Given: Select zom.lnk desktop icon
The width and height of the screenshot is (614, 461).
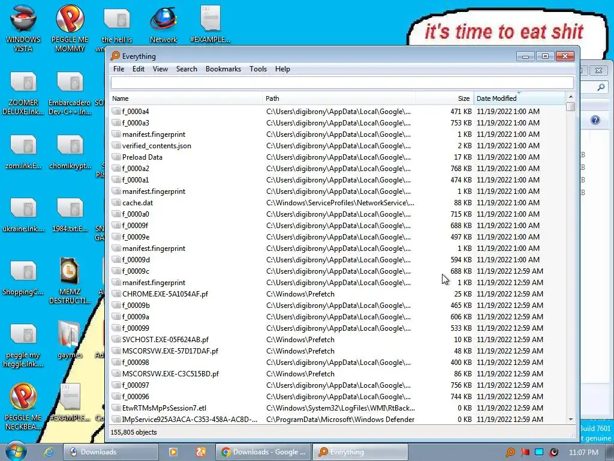Looking at the screenshot, I should (23, 152).
